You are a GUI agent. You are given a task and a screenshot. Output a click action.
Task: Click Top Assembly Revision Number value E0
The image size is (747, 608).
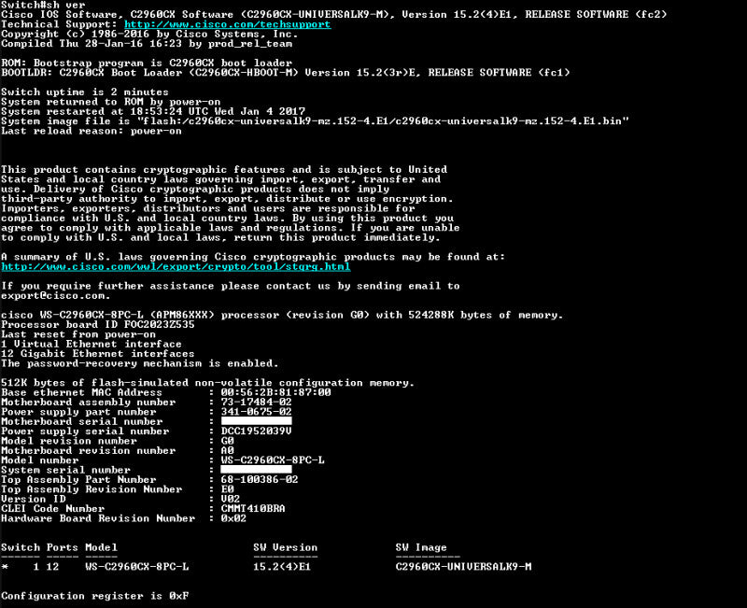pos(227,489)
